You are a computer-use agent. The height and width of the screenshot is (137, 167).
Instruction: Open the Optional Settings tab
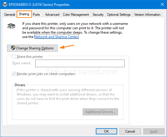[119, 15]
